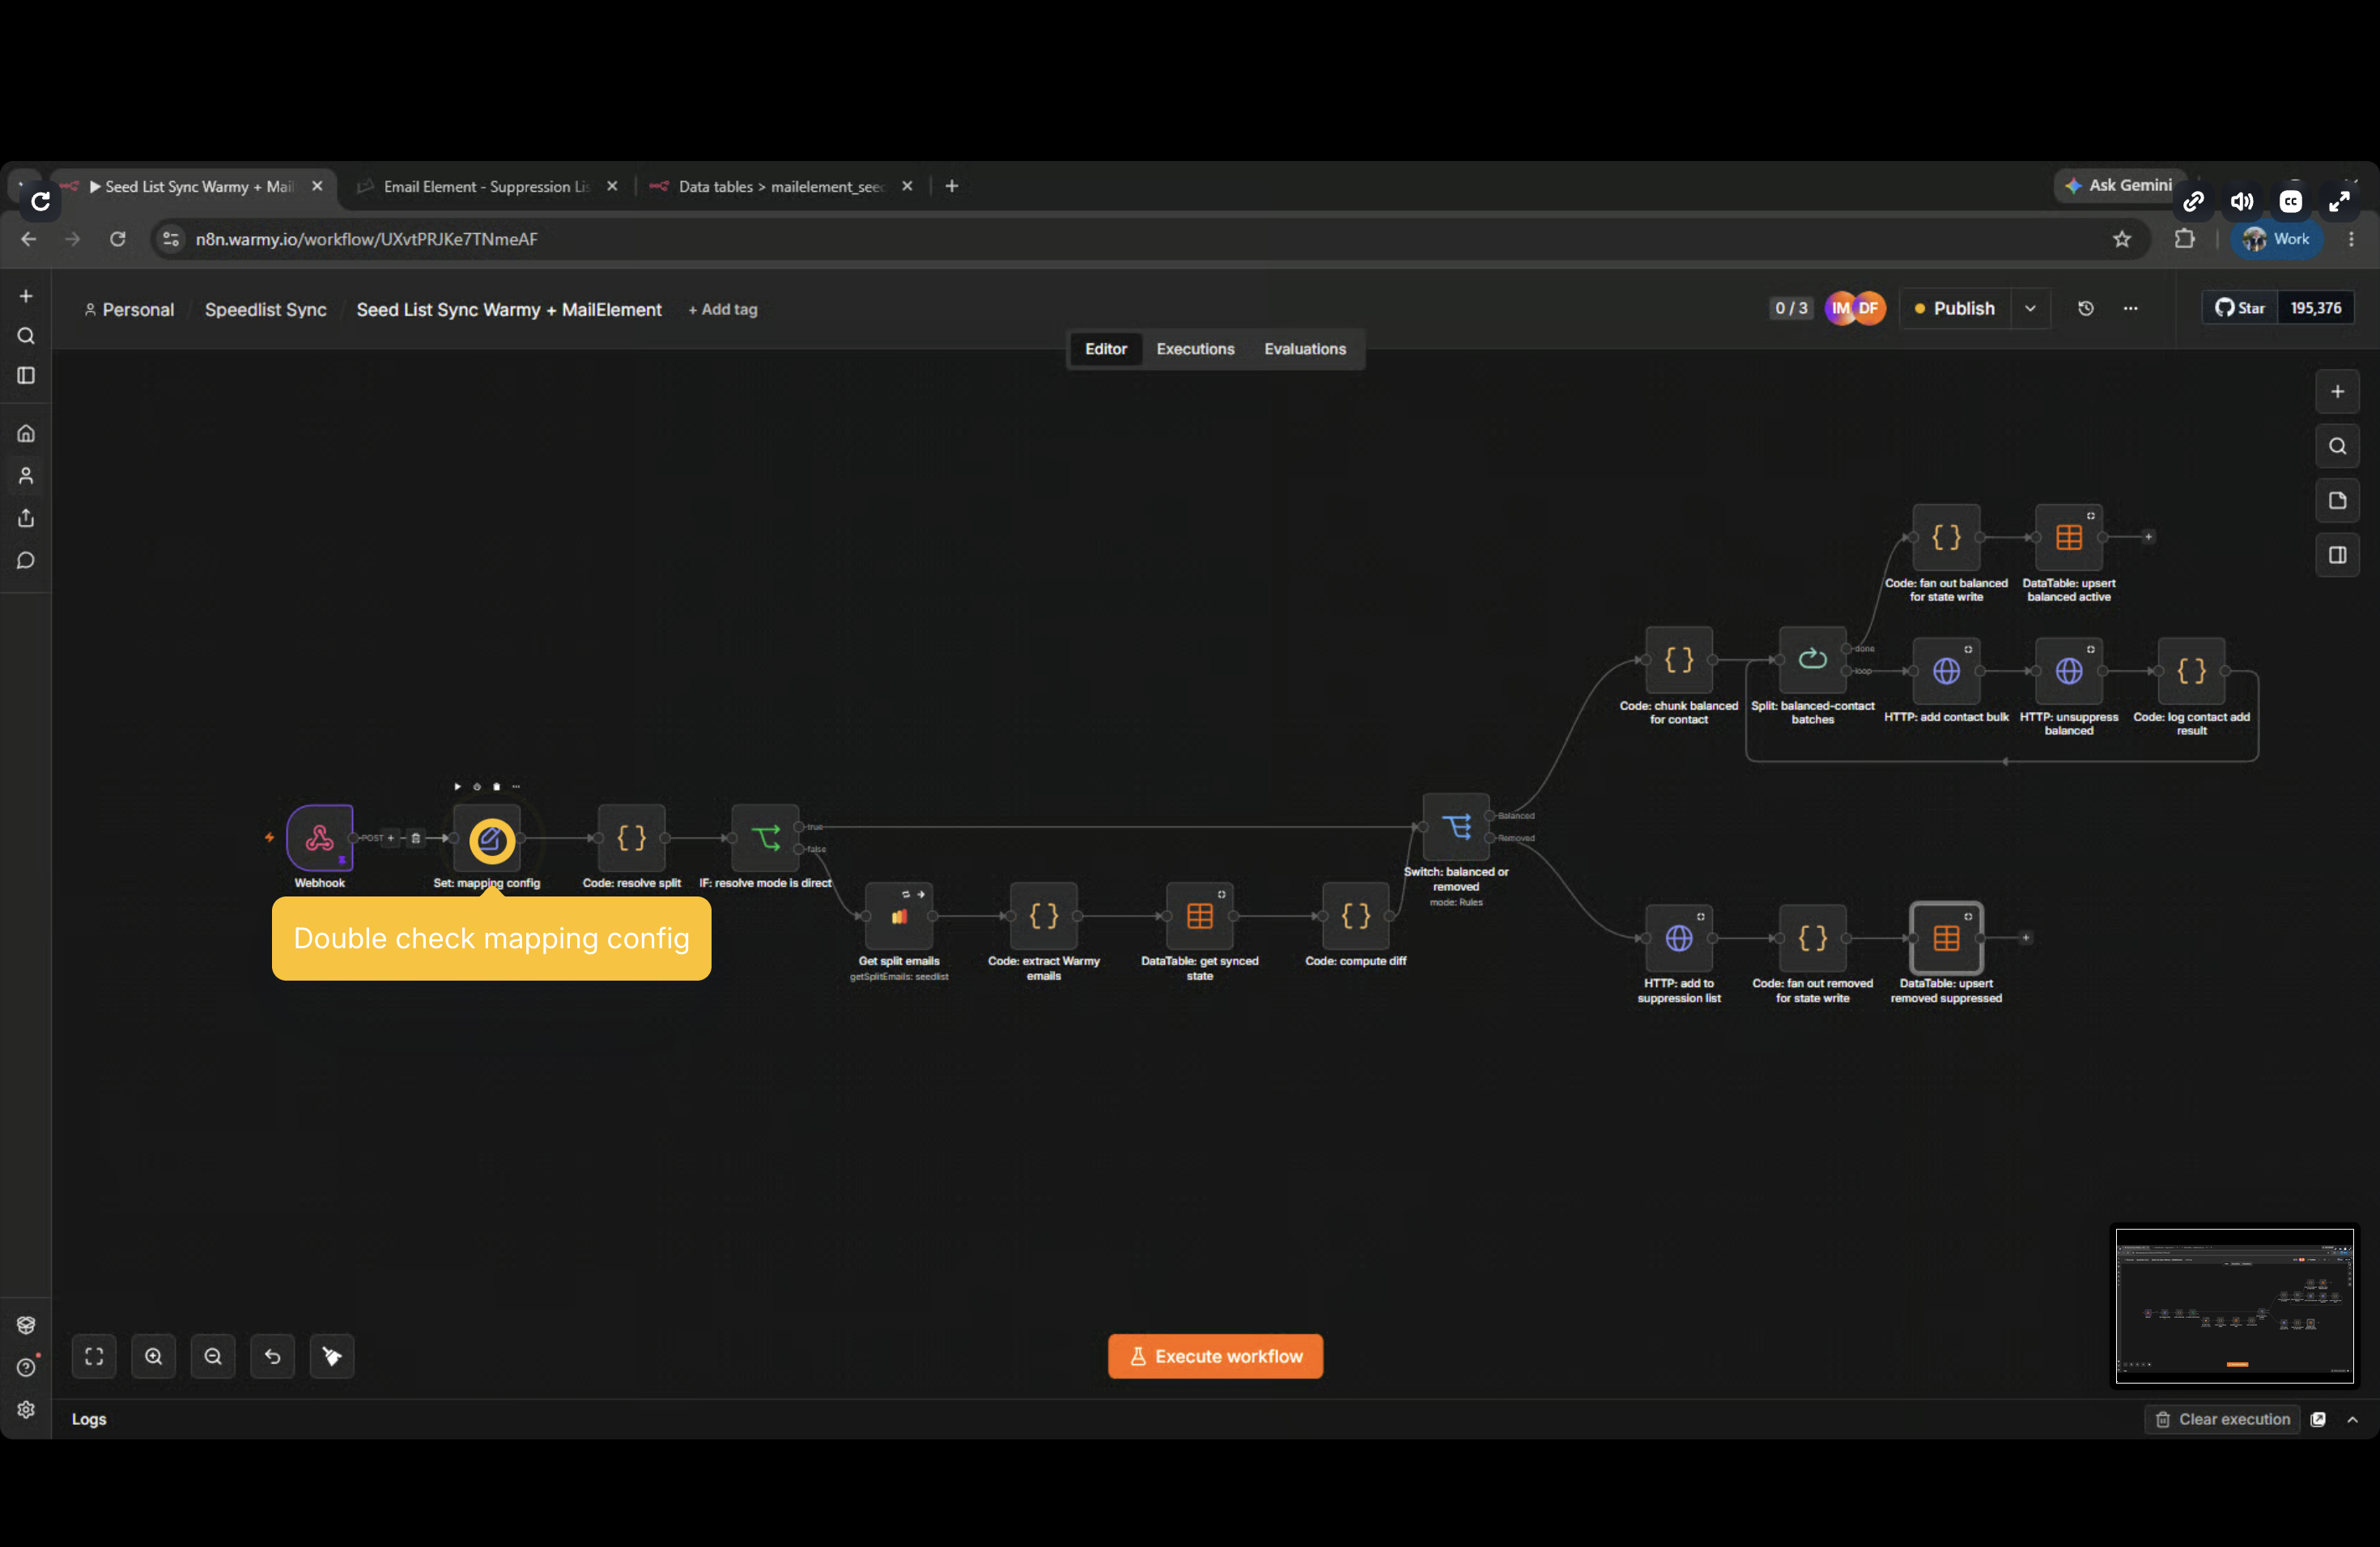Select the Code: chunk balanced for contact node

[x=1679, y=659]
